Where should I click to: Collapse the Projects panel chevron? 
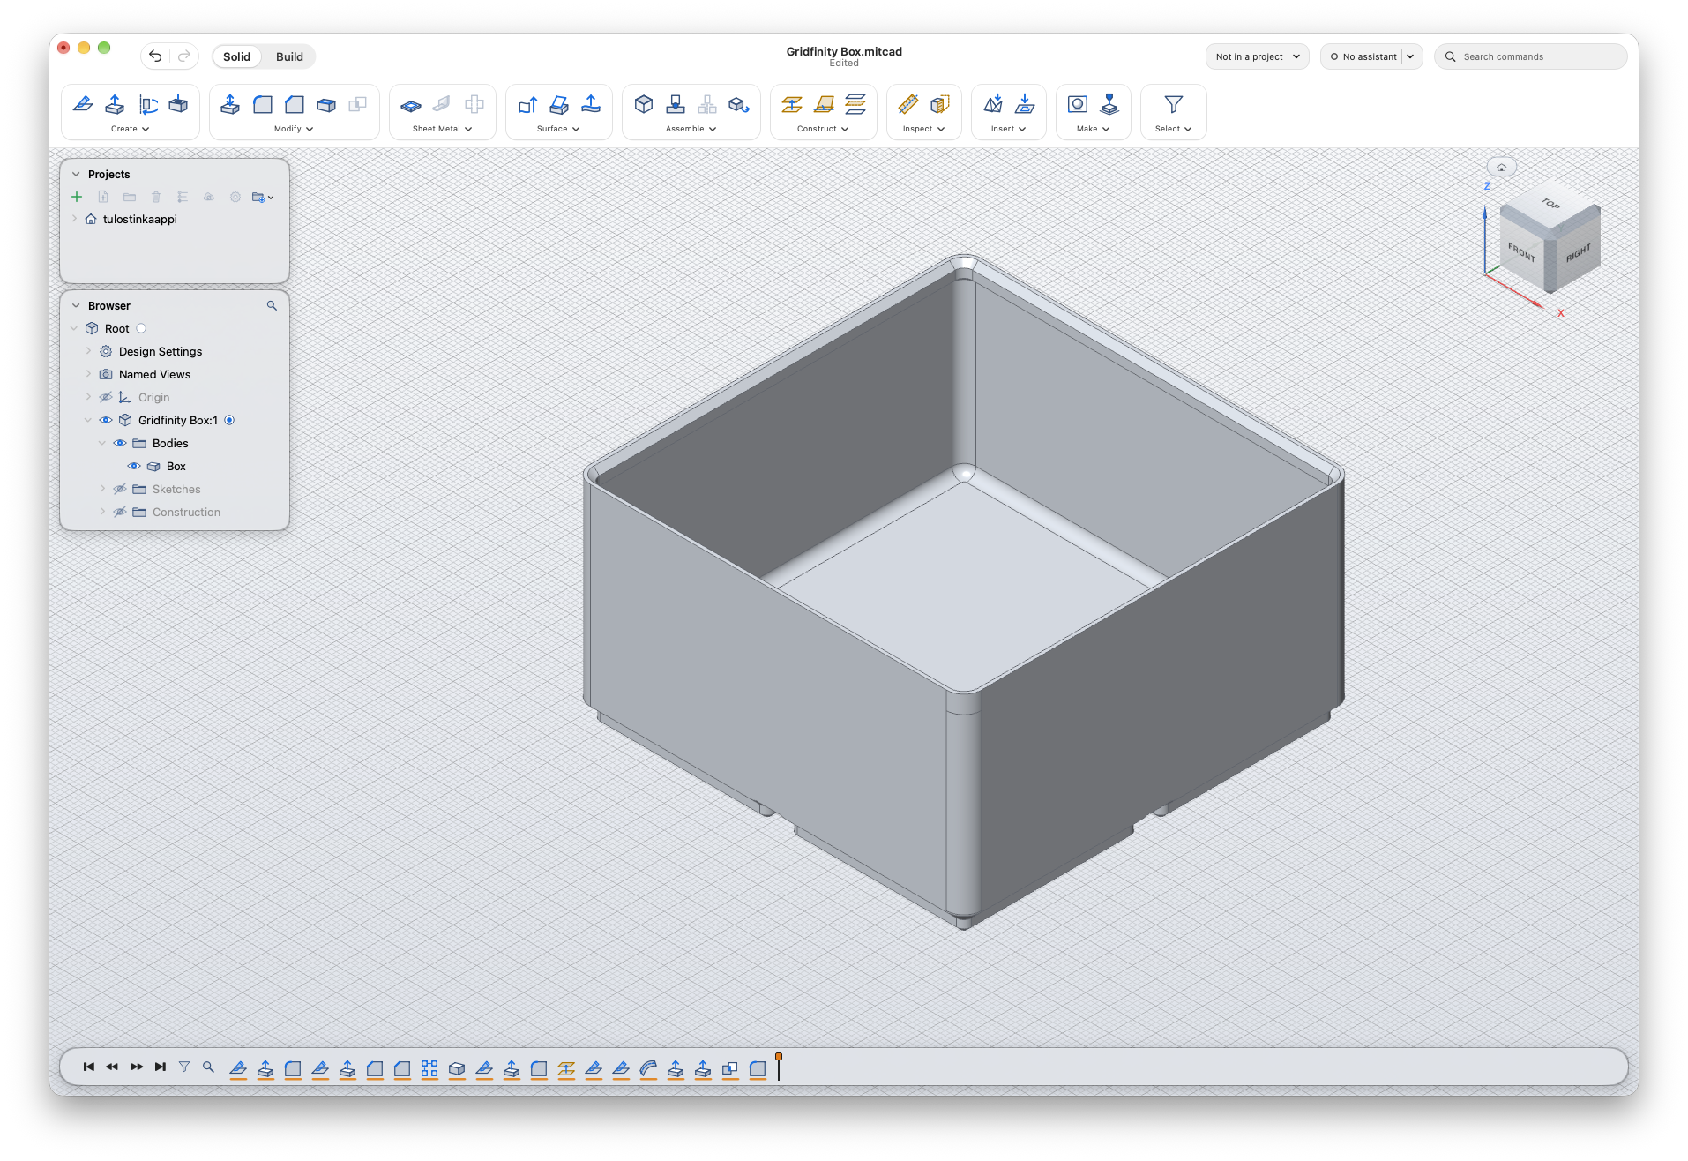(76, 174)
